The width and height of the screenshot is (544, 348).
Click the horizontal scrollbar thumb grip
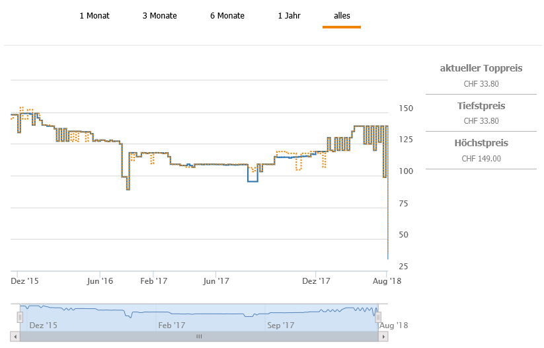199,337
